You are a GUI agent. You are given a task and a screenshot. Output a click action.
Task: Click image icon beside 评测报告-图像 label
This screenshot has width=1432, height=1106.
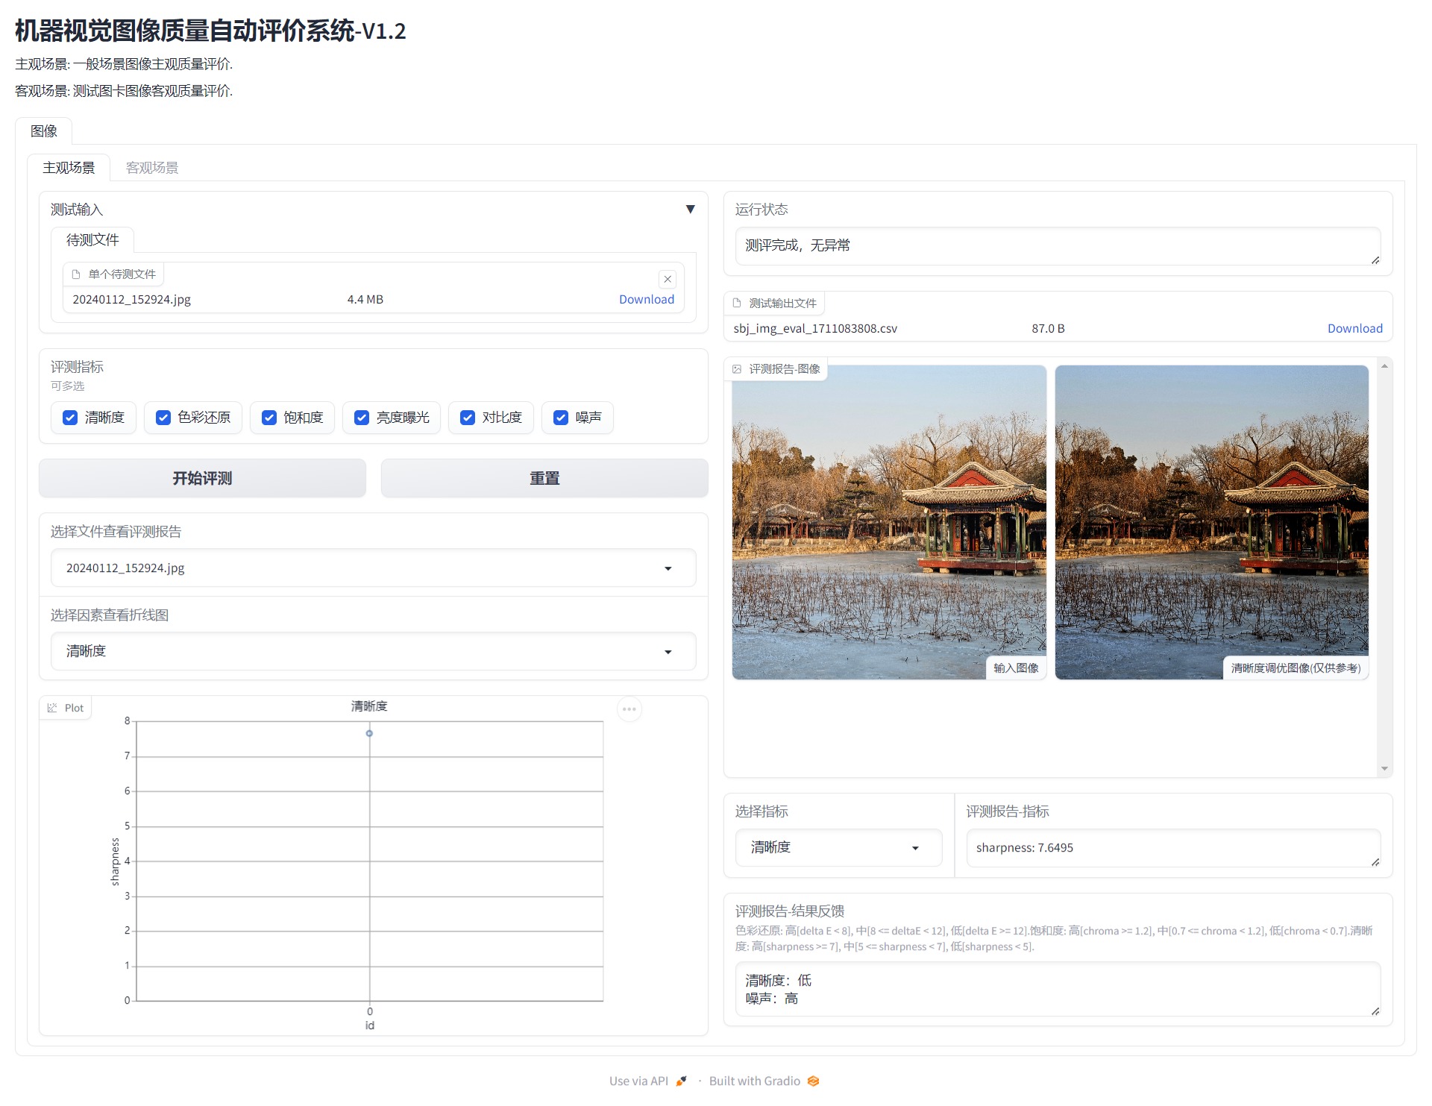737,369
